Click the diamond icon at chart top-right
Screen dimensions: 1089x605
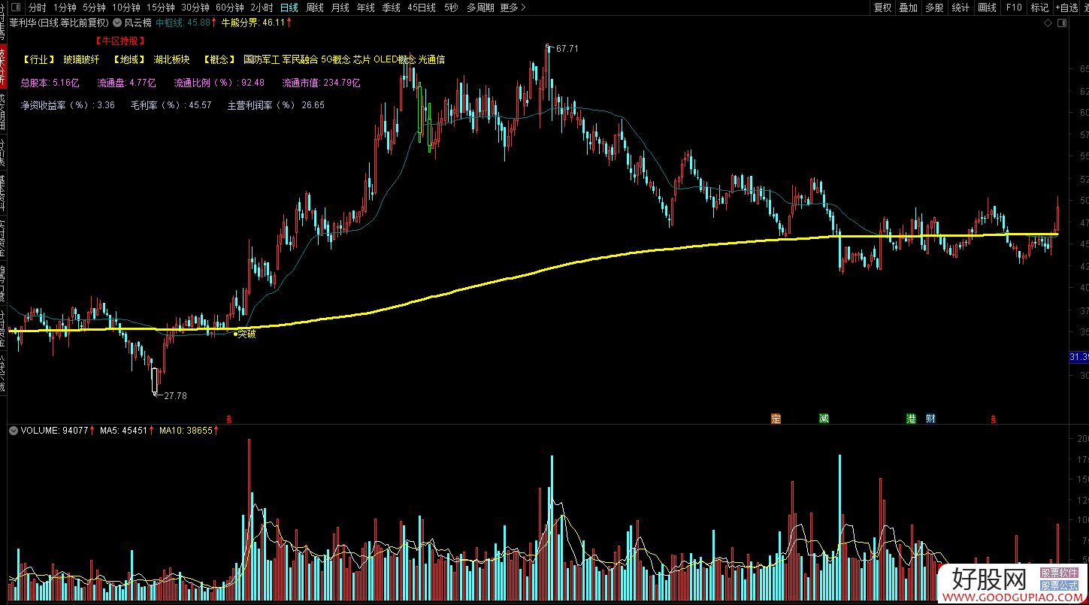(x=1048, y=23)
